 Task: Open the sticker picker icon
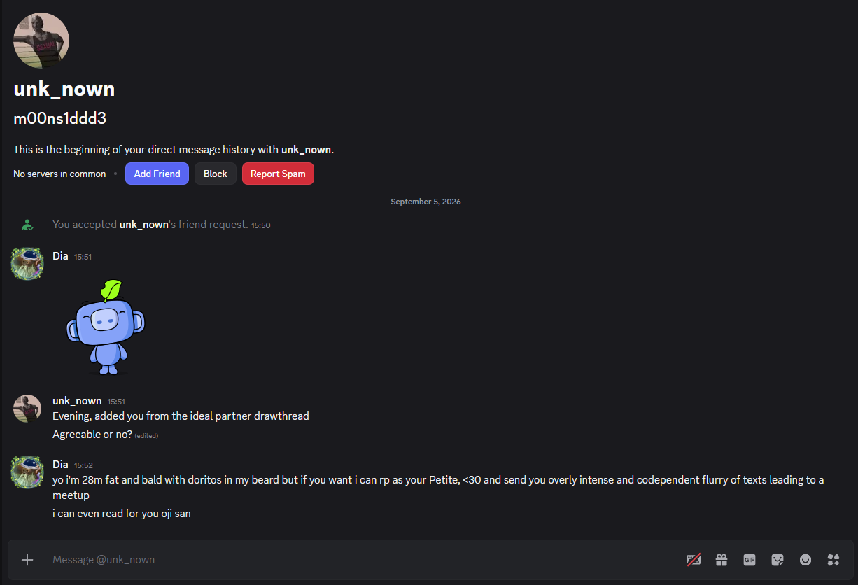(778, 559)
